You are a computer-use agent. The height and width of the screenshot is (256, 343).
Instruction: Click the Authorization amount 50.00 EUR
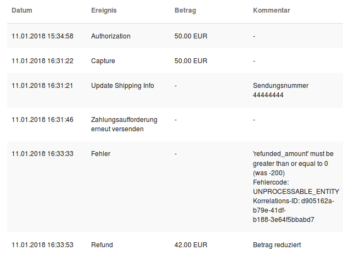pyautogui.click(x=191, y=36)
